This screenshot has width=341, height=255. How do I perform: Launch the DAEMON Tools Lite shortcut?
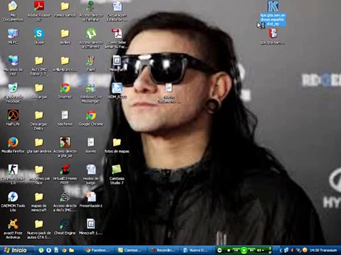13,197
